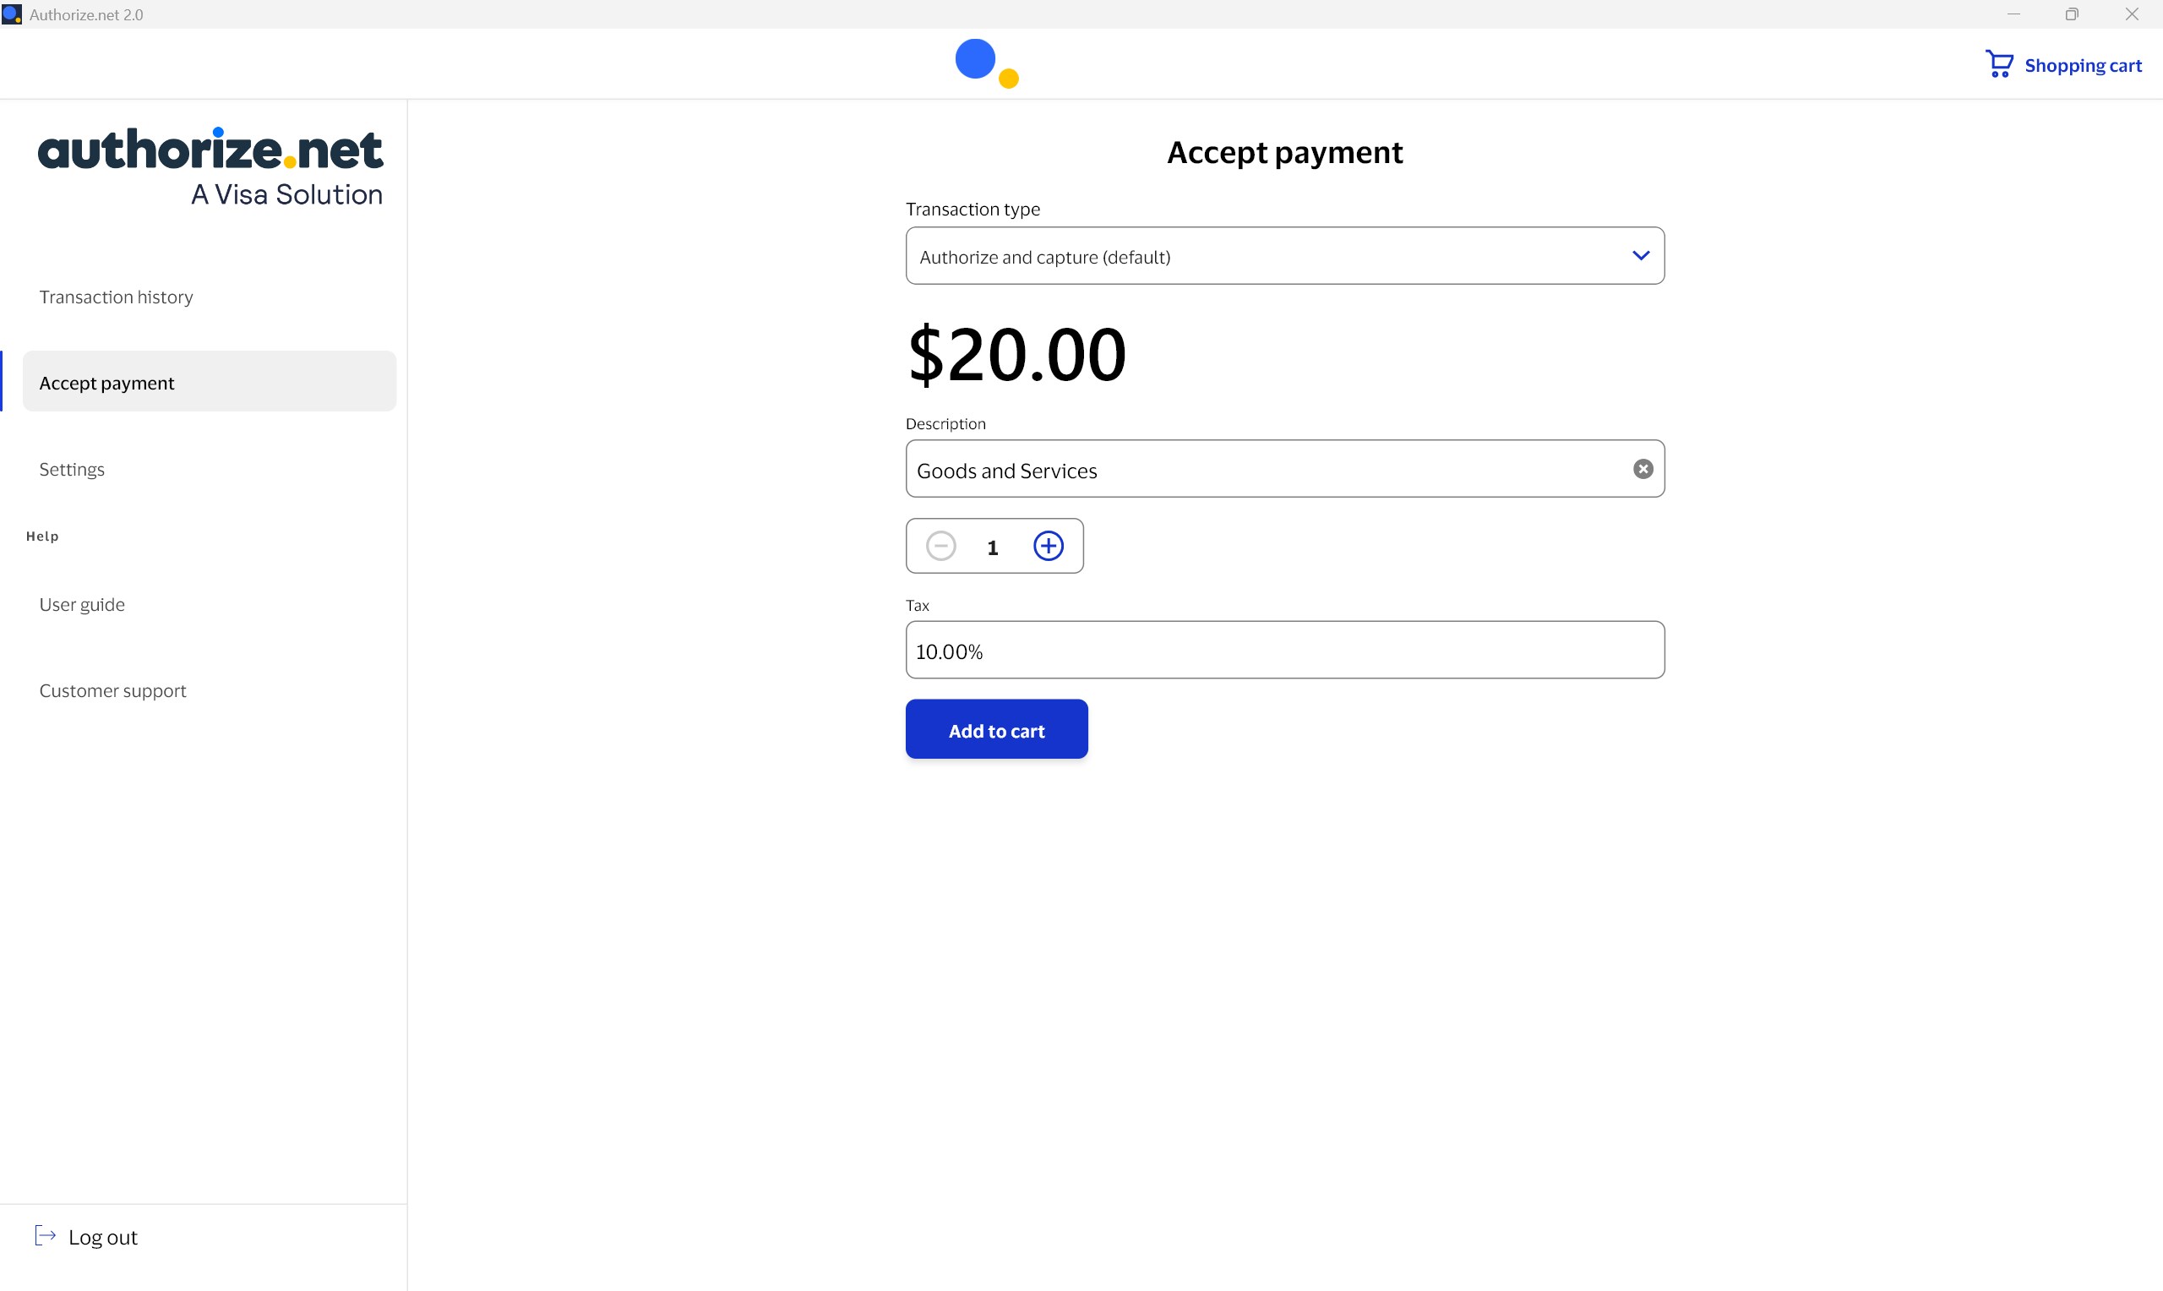This screenshot has height=1291, width=2163.
Task: Open the User guide
Action: coord(81,604)
